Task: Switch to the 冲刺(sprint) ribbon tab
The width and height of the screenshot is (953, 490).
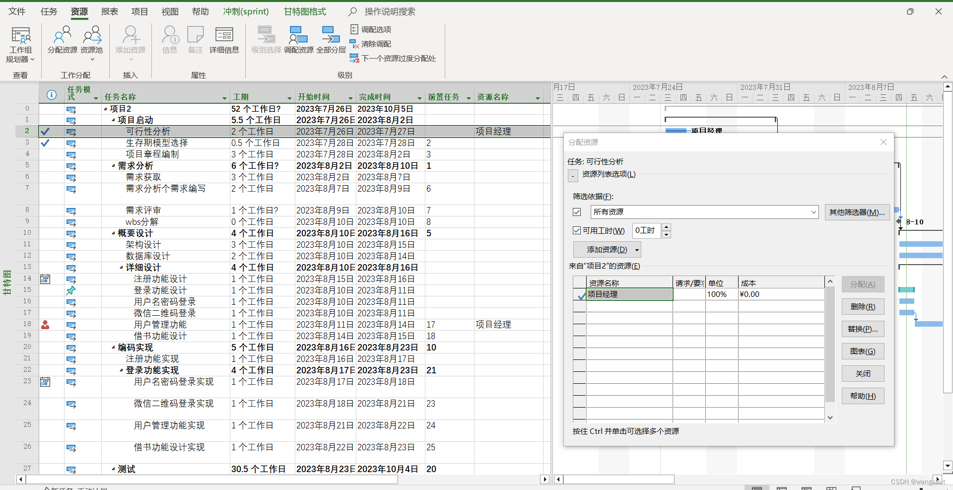Action: click(x=246, y=11)
